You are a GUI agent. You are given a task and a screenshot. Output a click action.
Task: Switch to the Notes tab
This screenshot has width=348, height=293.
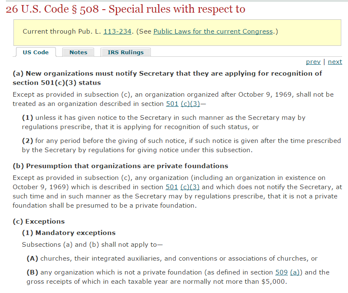coord(78,52)
